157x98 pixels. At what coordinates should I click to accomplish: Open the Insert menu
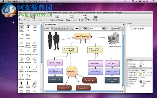tap(42, 1)
